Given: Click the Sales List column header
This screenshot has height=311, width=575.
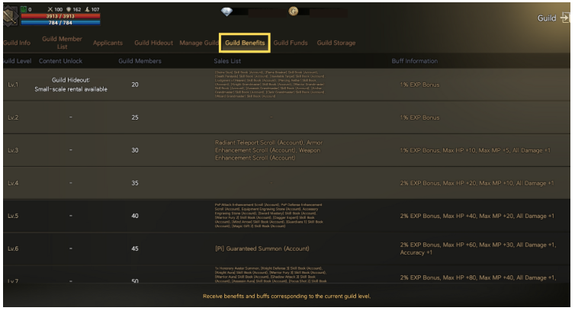Looking at the screenshot, I should [227, 61].
